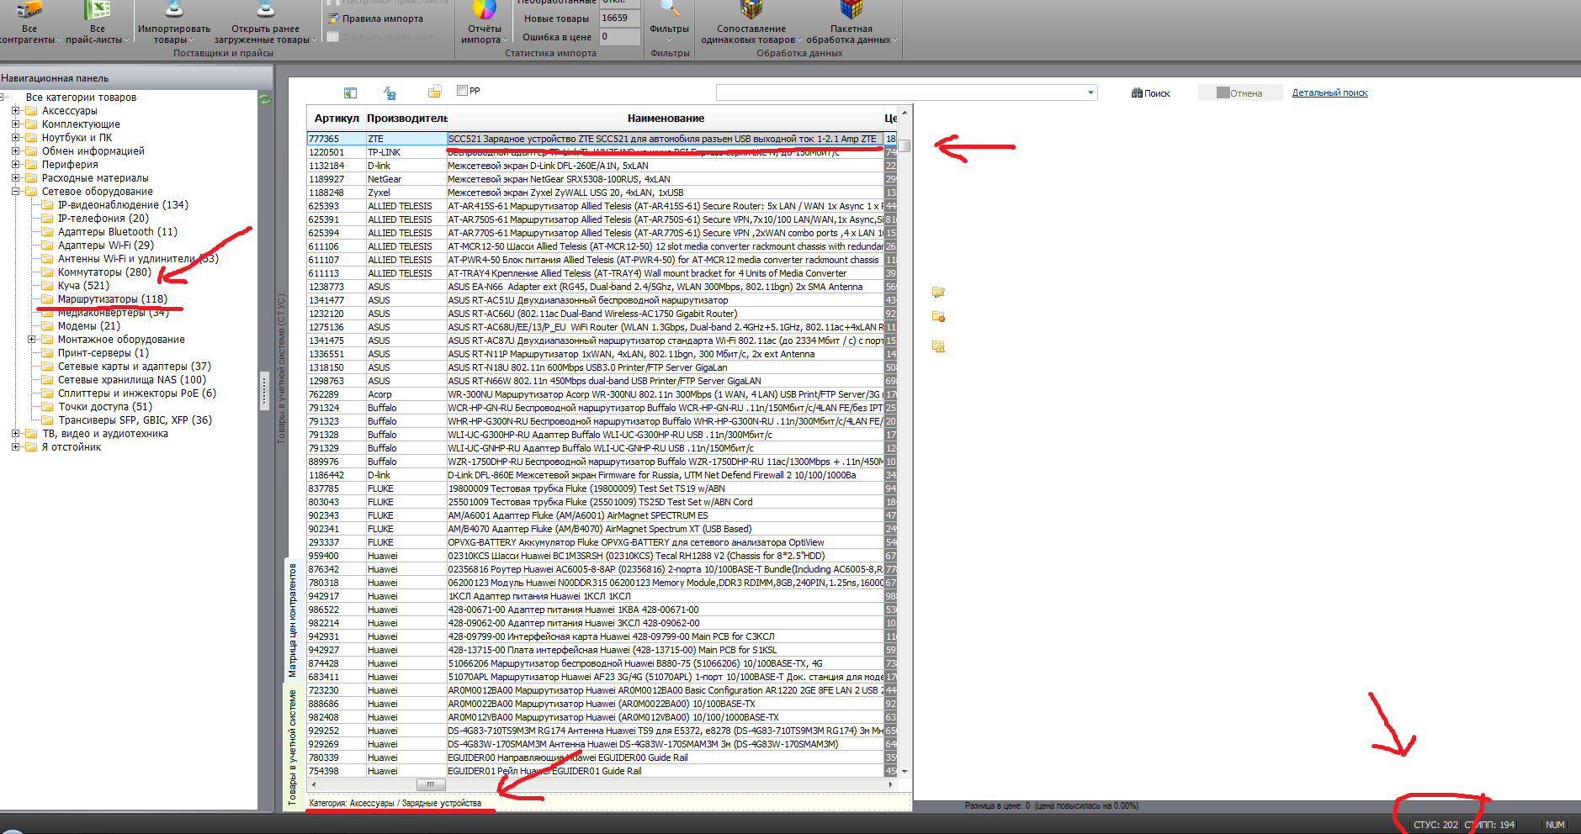Click the vertical scrollbar down arrow of grid

[905, 771]
